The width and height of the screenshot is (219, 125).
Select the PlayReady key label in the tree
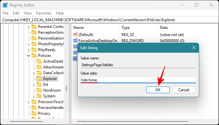(x=47, y=50)
